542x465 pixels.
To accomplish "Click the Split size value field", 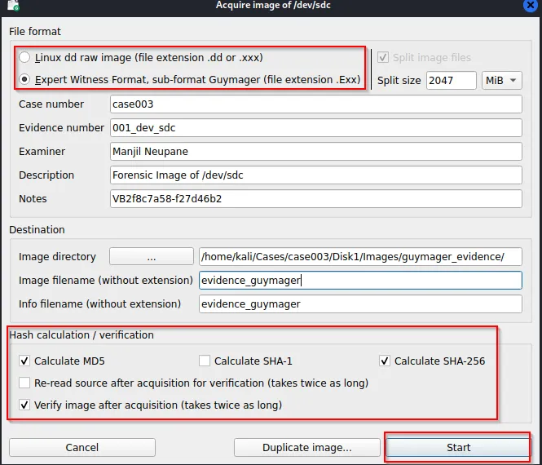I will 451,81.
